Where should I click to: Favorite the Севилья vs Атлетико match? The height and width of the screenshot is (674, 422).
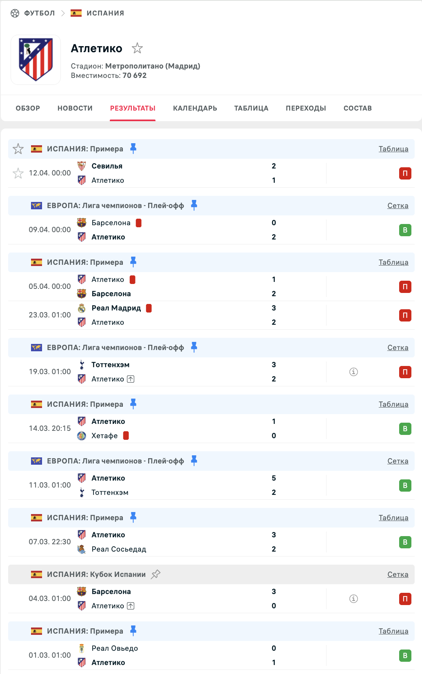coord(18,173)
